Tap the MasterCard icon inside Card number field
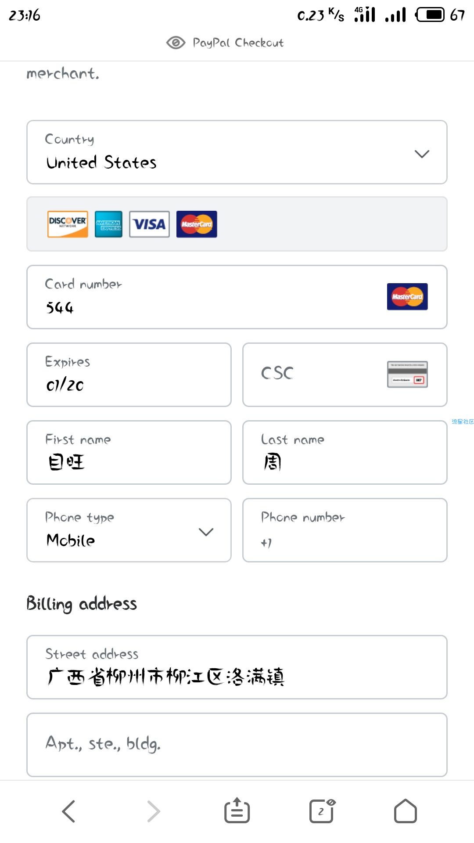Viewport: 474px width, 843px height. pyautogui.click(x=407, y=297)
